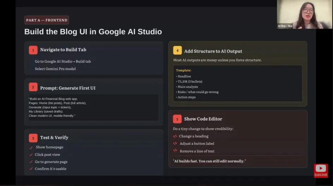This screenshot has width=333, height=186.
Task: Click the checkmark beside Click post view
Action: click(31, 155)
